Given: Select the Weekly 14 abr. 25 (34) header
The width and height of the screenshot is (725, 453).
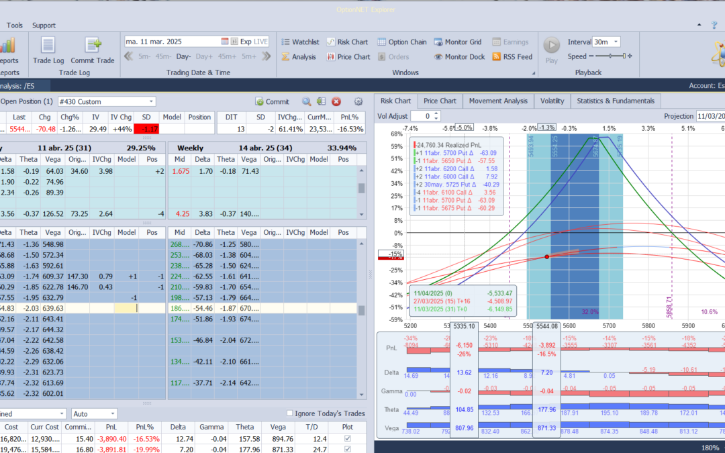Looking at the screenshot, I should pyautogui.click(x=267, y=148).
